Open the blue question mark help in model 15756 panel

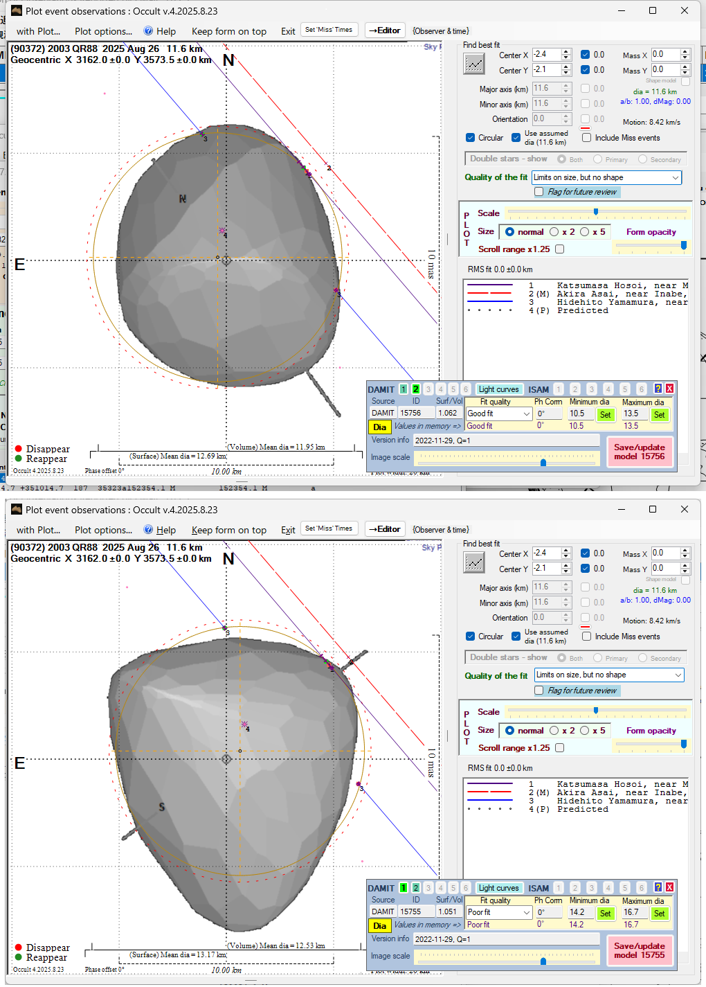point(658,389)
